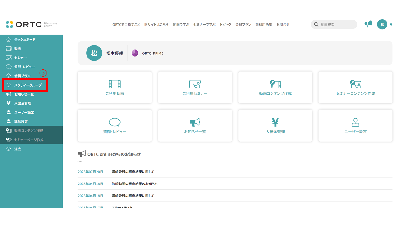Open the 会員プラン top navigation link
The width and height of the screenshot is (400, 225).
coord(243,24)
